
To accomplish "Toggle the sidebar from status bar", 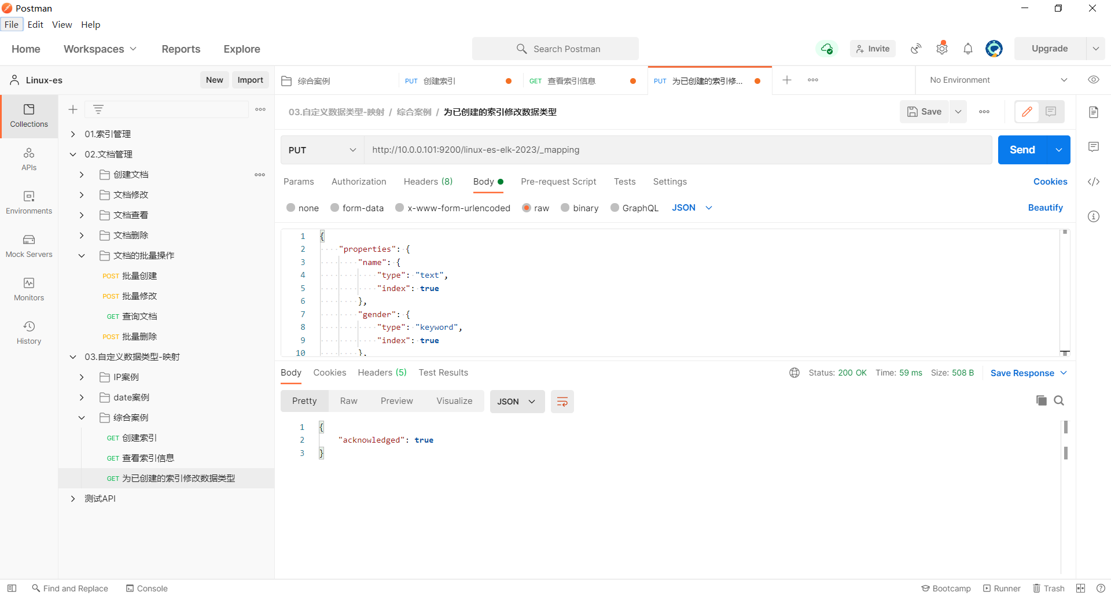I will coord(12,588).
